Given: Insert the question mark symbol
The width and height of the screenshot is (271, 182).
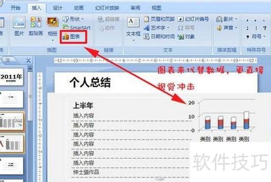Looking at the screenshot, I should pyautogui.click(x=265, y=28).
